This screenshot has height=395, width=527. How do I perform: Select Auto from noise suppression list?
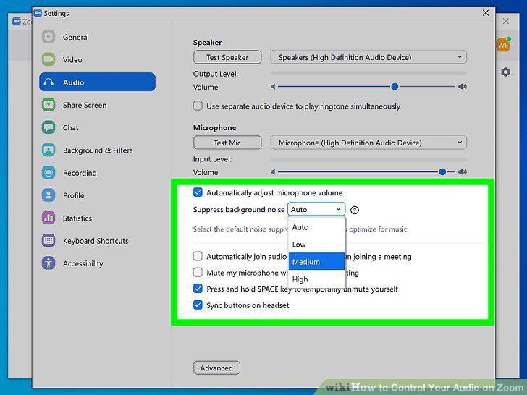316,227
